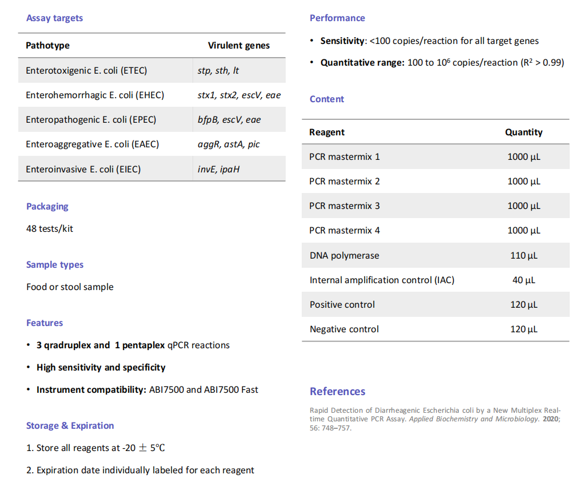Click the stx1, stx2, escV, eae gene cell
Viewport: 588px width, 487px height.
pos(239,95)
